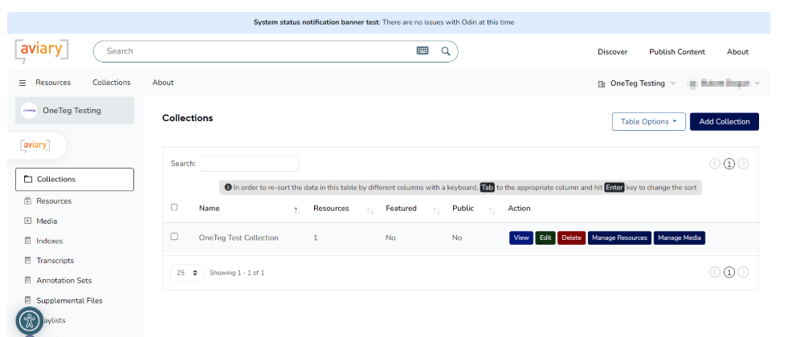Open Publish Content in top navigation

(676, 52)
